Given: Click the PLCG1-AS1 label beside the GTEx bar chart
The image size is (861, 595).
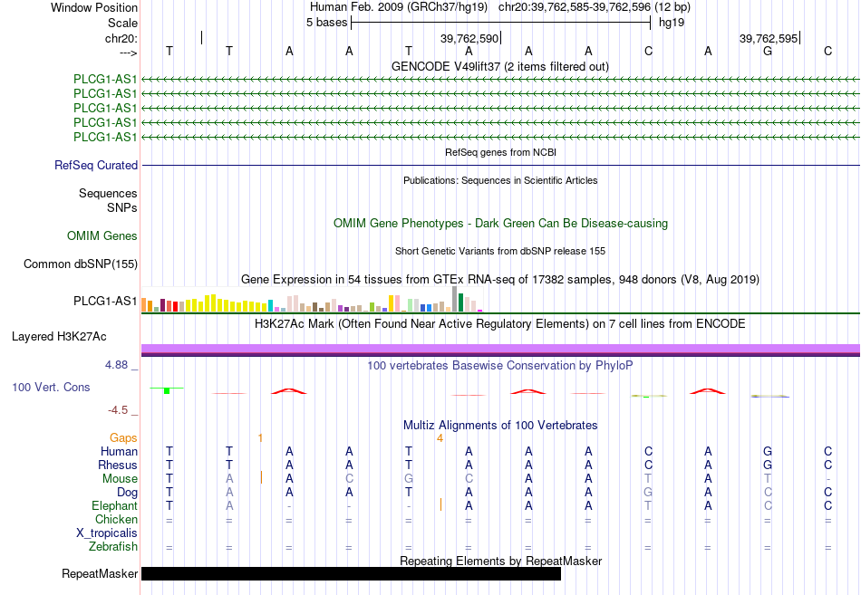Looking at the screenshot, I should (105, 301).
